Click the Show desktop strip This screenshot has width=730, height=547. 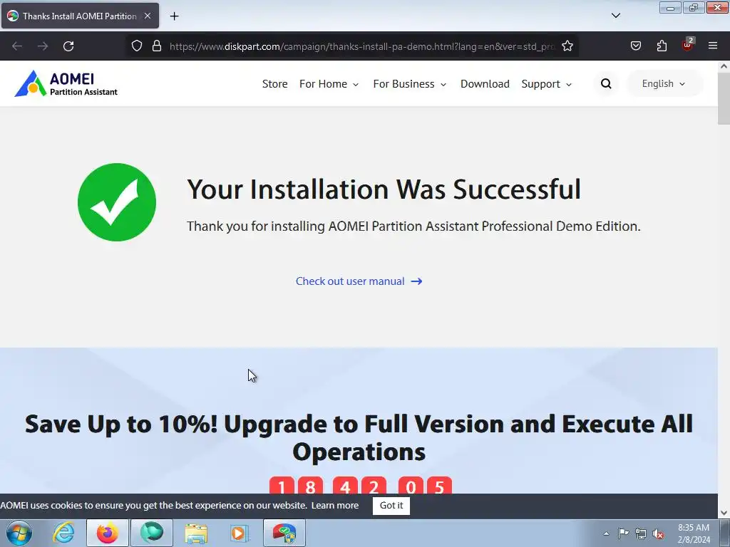(x=725, y=533)
